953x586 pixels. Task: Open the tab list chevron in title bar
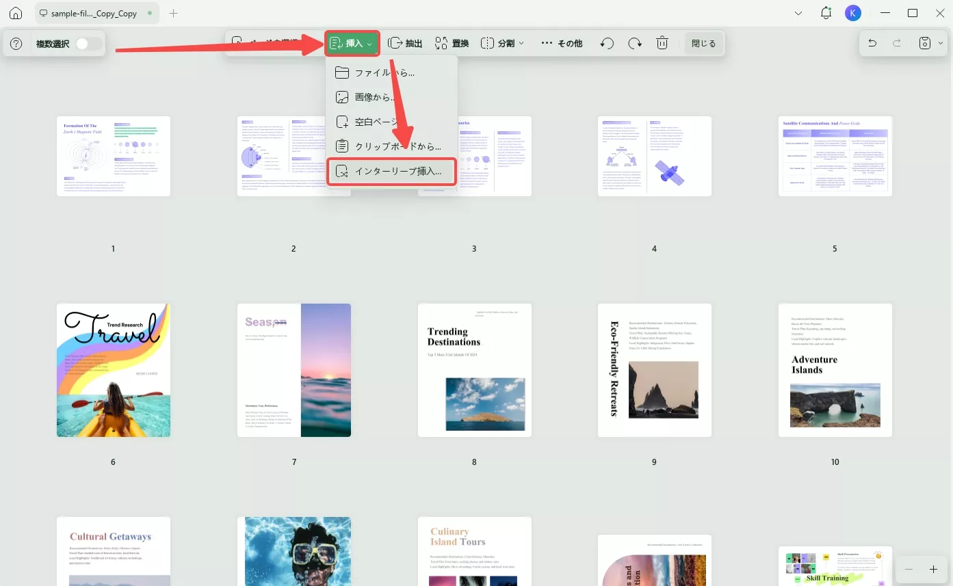pos(799,13)
